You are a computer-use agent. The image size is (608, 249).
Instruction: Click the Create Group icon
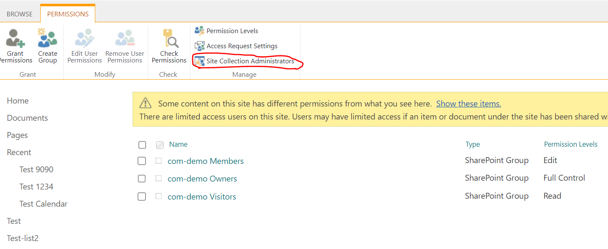[x=47, y=38]
